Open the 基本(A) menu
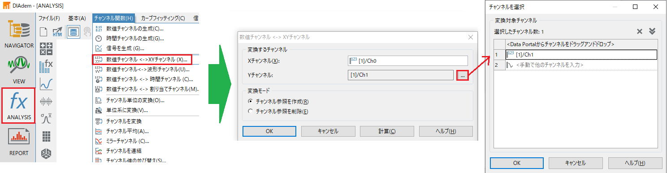Image resolution: width=667 pixels, height=173 pixels. (x=77, y=18)
